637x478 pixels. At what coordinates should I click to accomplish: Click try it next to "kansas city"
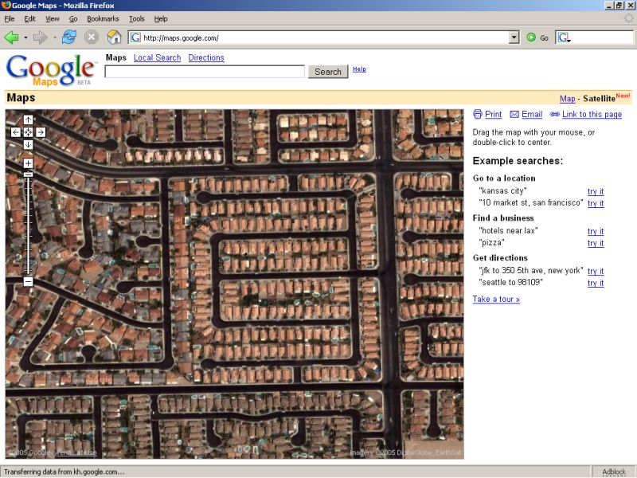(x=595, y=191)
